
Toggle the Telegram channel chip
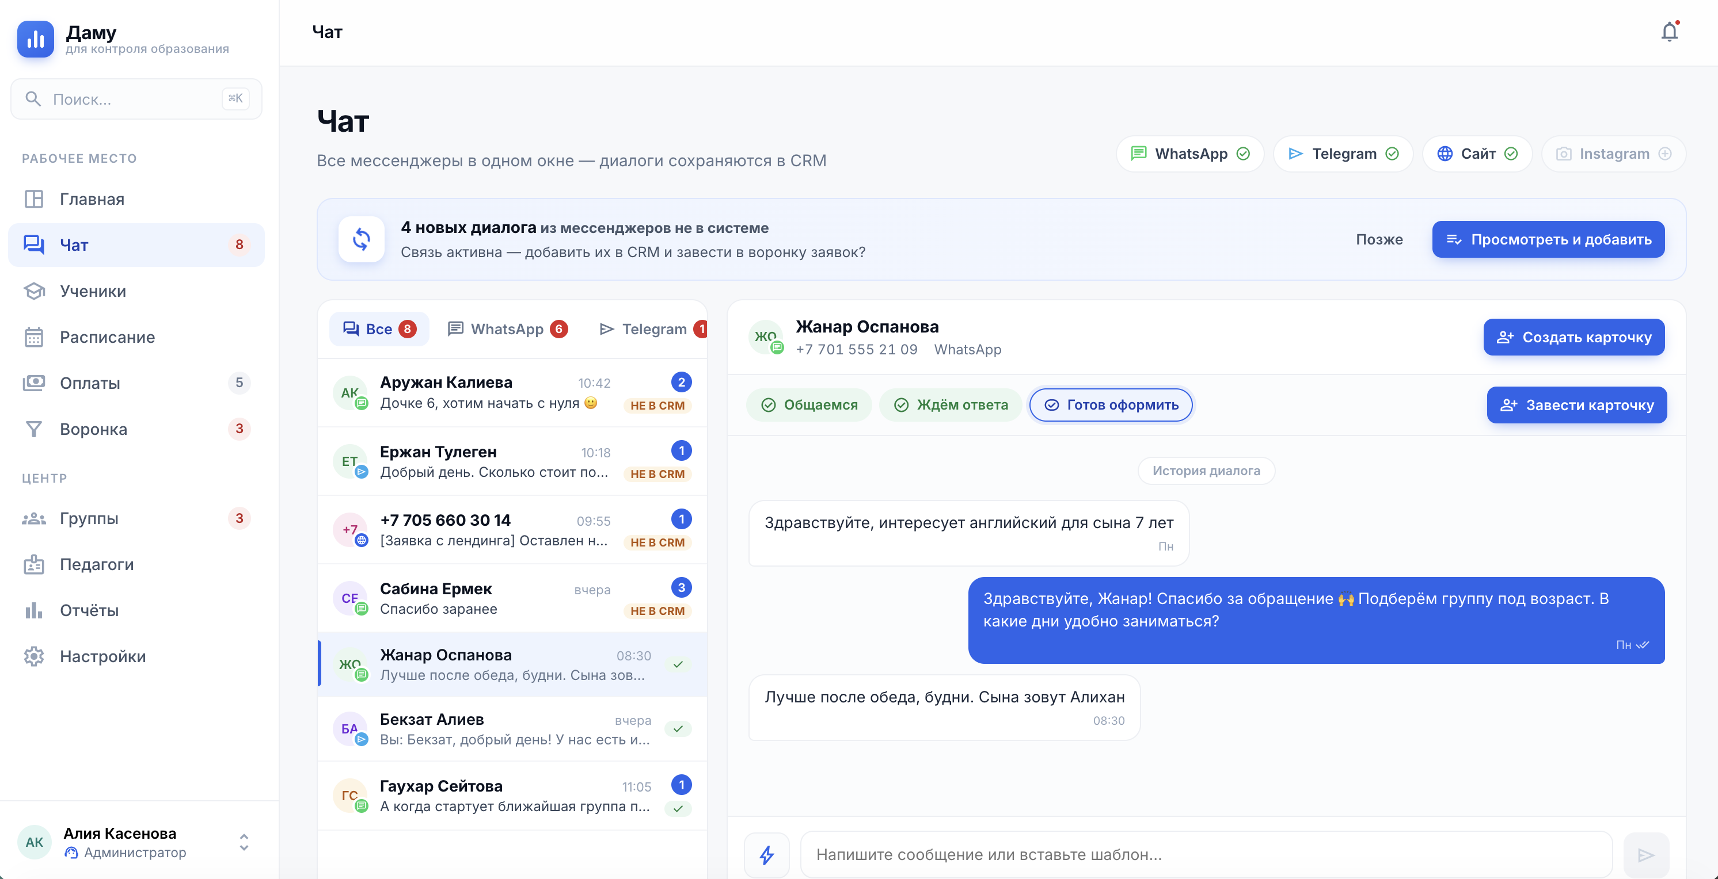[x=1343, y=154]
